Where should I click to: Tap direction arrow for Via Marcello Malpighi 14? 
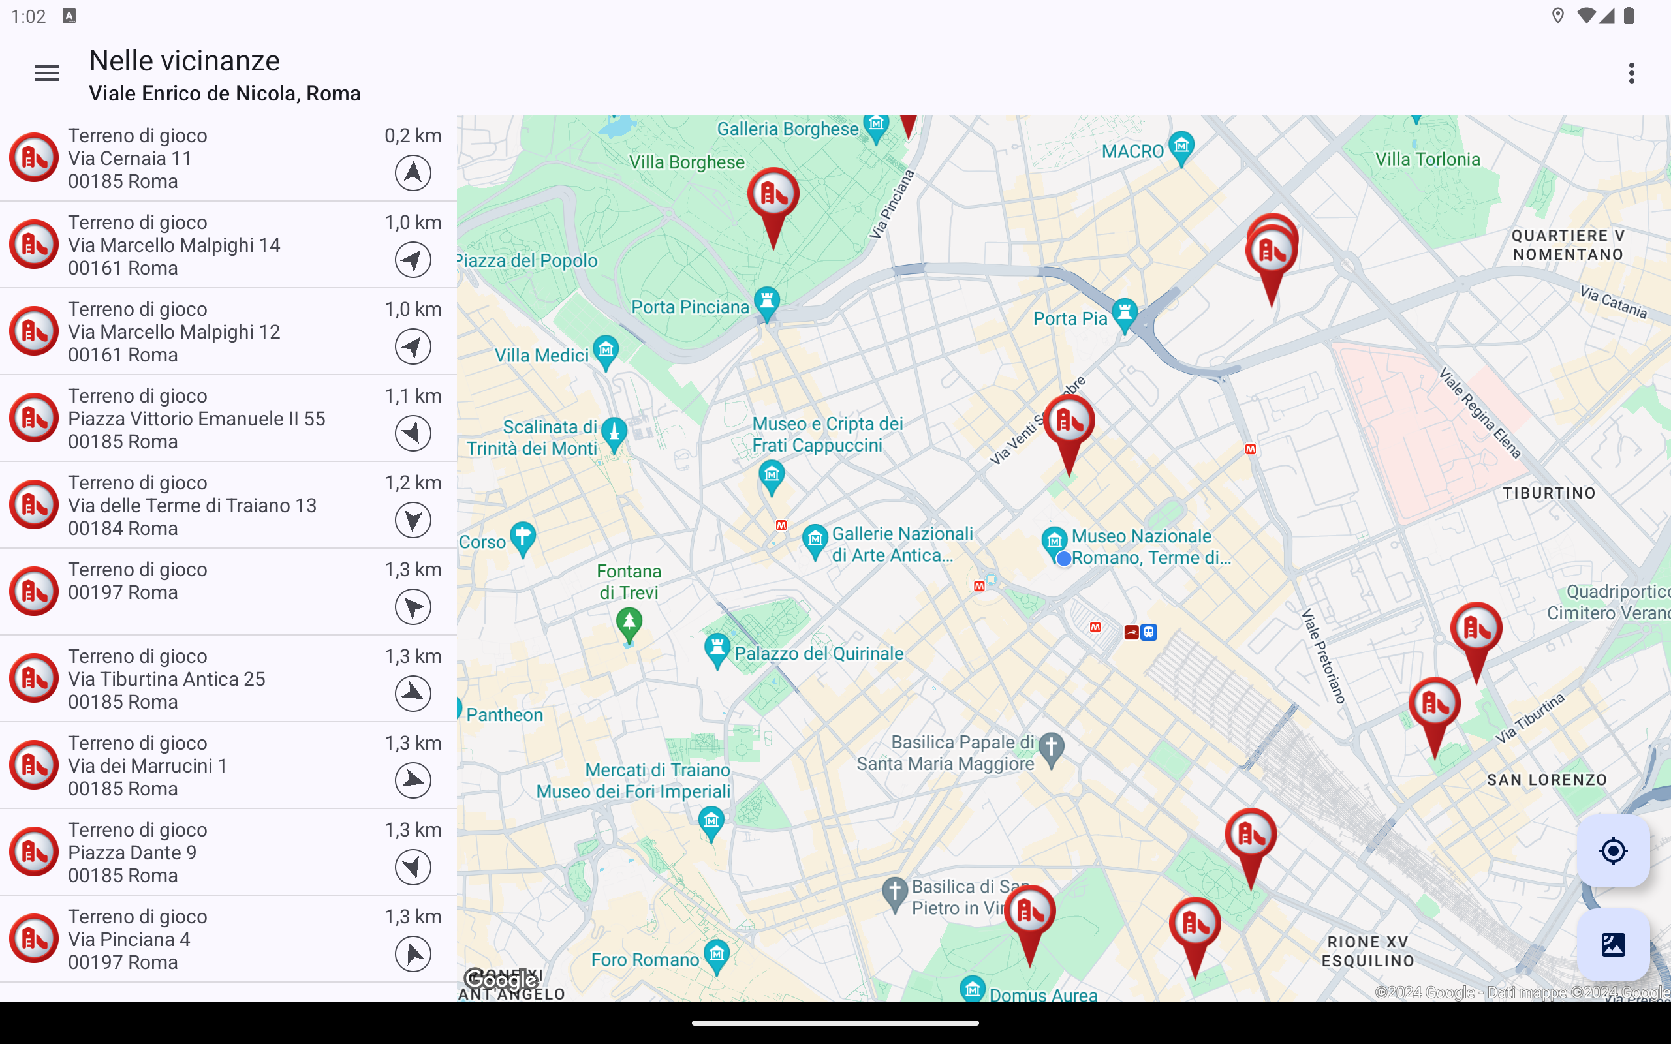click(413, 260)
